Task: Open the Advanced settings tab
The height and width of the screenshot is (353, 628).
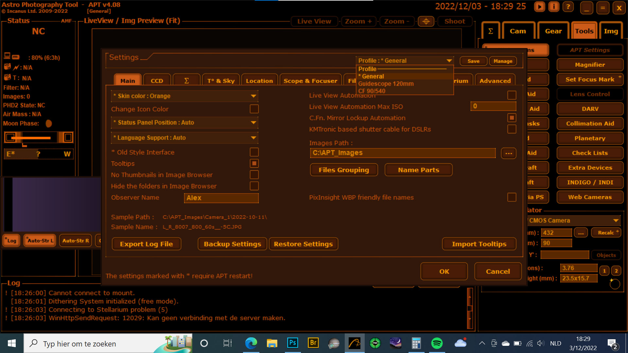Action: [495, 81]
